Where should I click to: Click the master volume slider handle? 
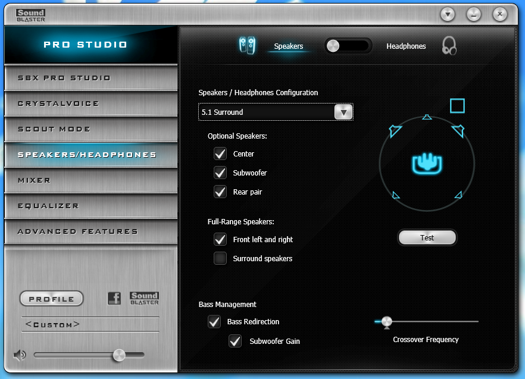coord(119,355)
